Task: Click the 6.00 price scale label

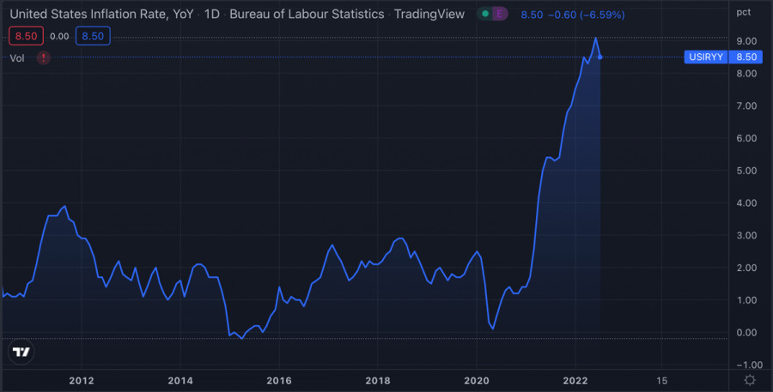Action: (x=746, y=138)
